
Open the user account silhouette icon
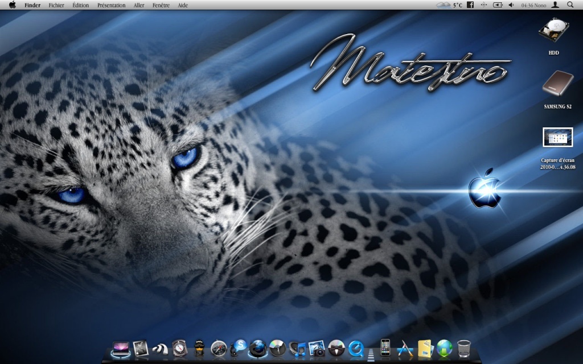pyautogui.click(x=555, y=5)
